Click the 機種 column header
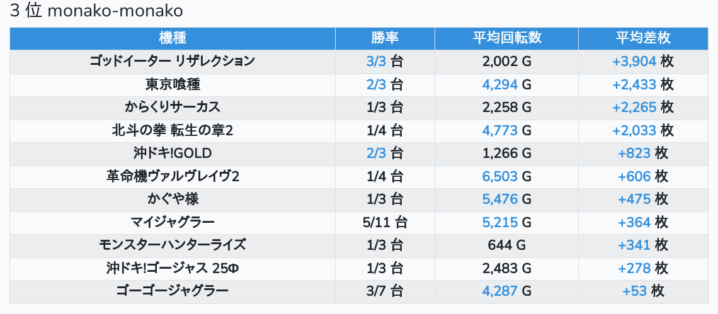 pos(172,38)
